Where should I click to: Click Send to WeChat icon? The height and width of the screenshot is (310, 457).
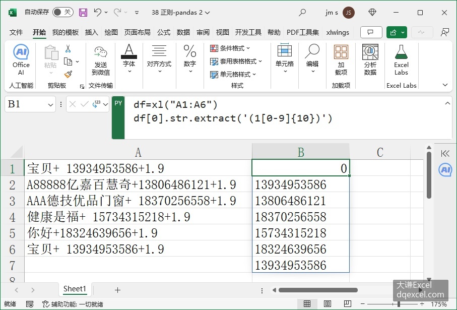[x=101, y=52]
